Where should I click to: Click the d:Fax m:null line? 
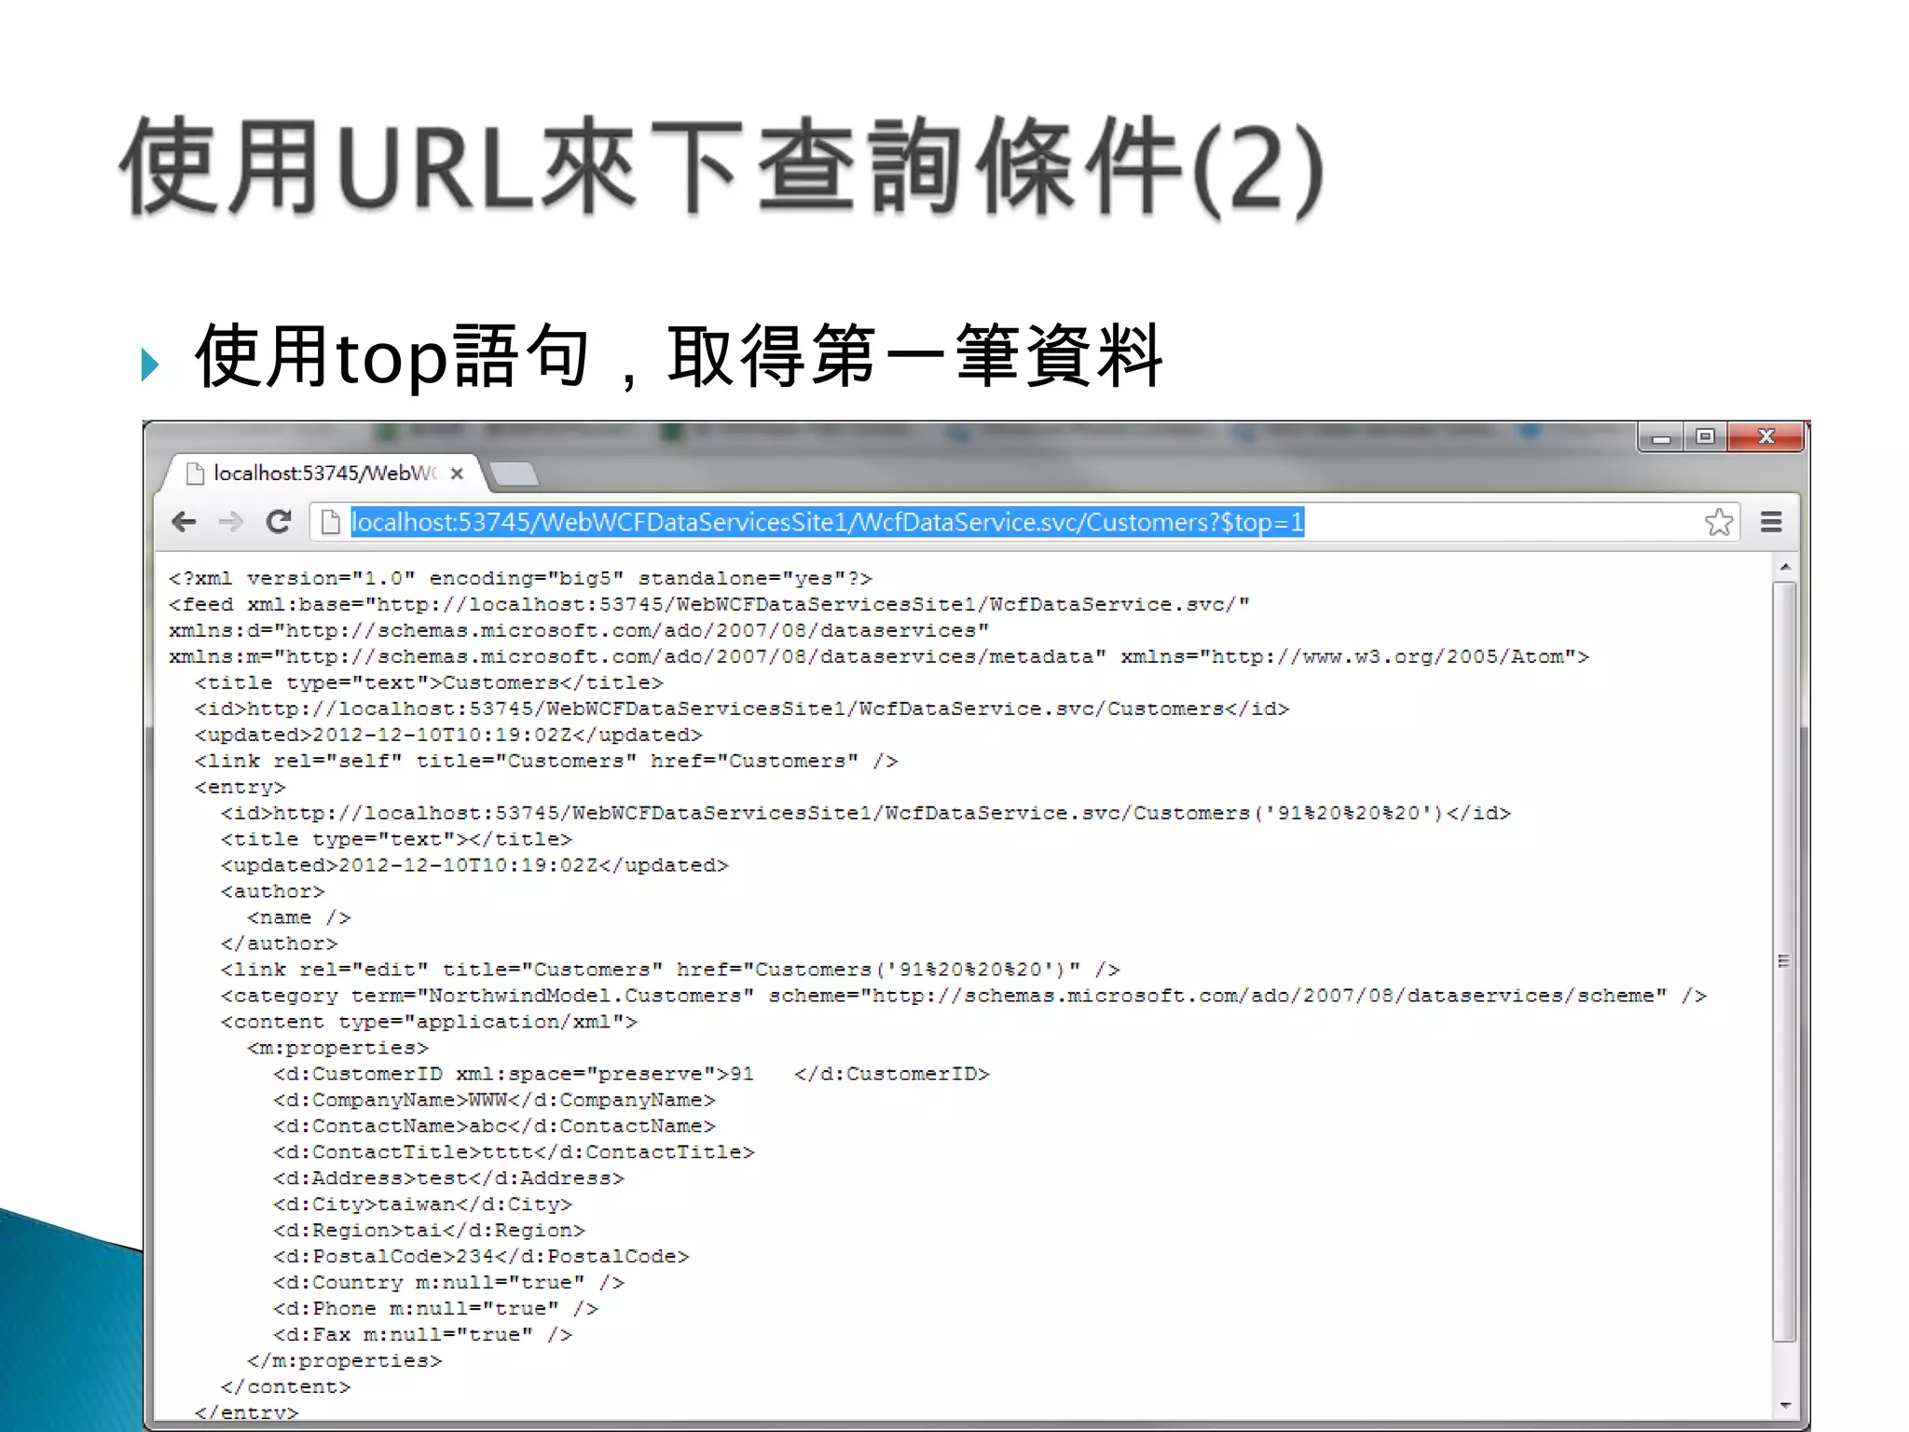pyautogui.click(x=422, y=1336)
